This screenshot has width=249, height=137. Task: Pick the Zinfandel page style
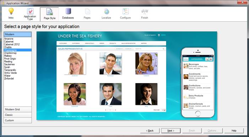9,78
